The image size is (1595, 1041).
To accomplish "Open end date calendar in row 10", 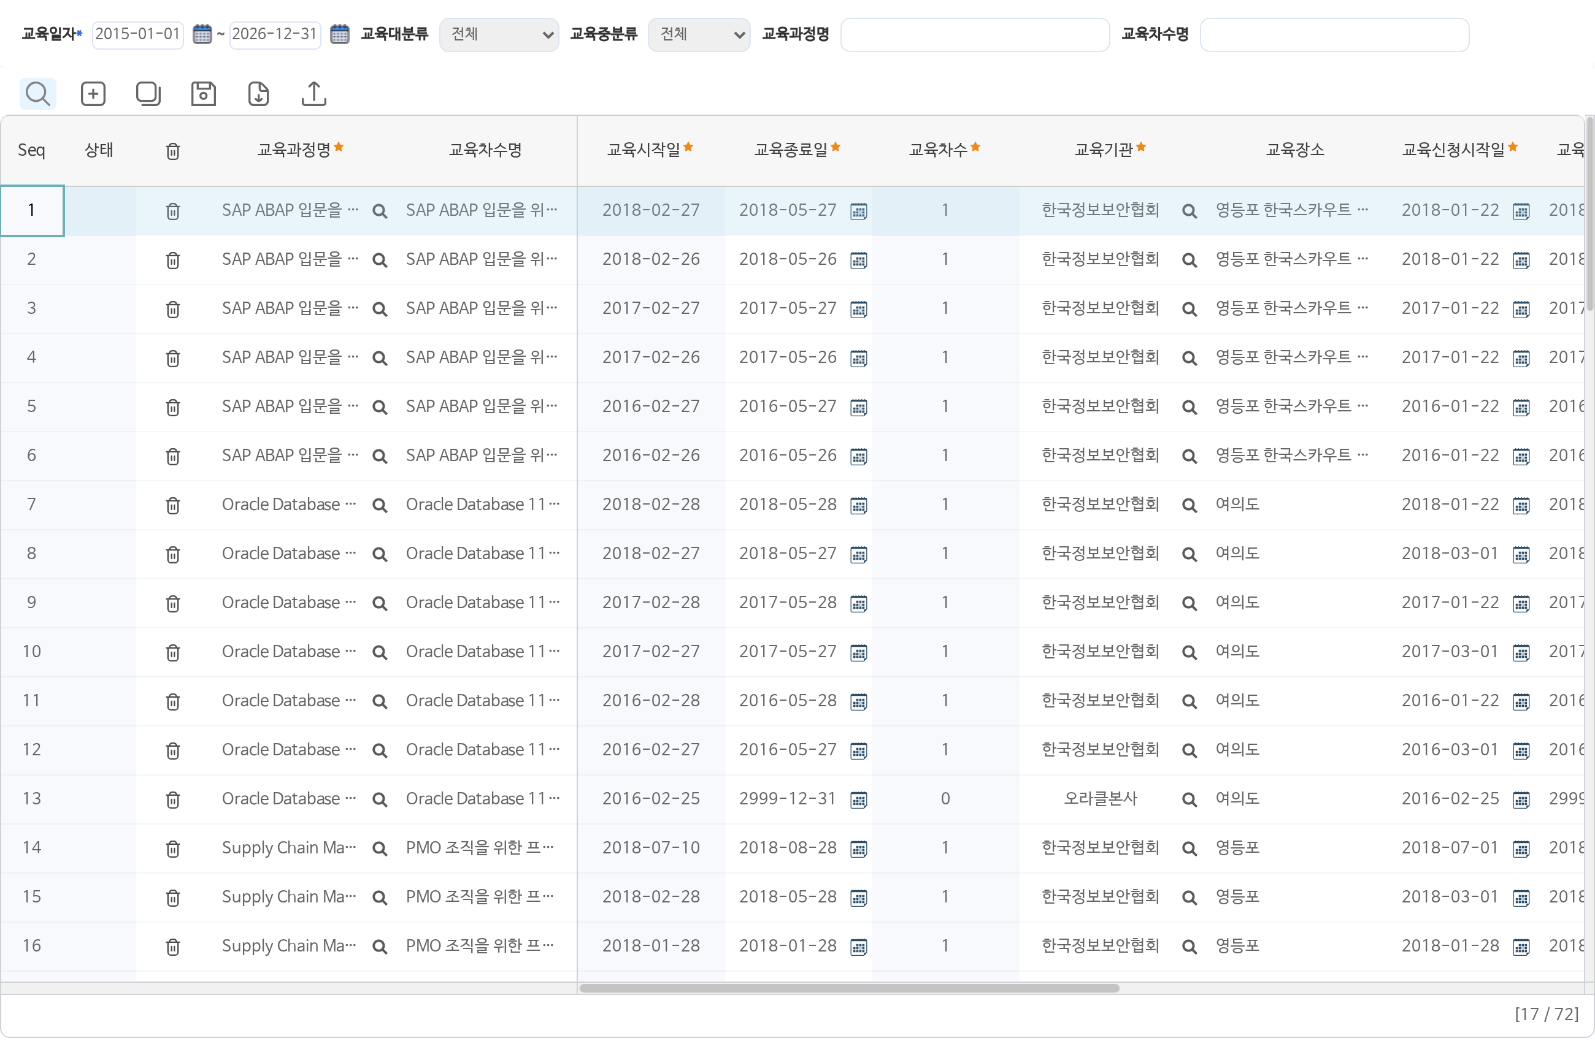I will (858, 653).
